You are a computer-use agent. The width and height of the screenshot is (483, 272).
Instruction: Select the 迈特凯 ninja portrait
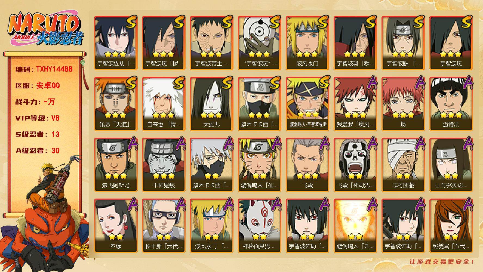[451, 104]
